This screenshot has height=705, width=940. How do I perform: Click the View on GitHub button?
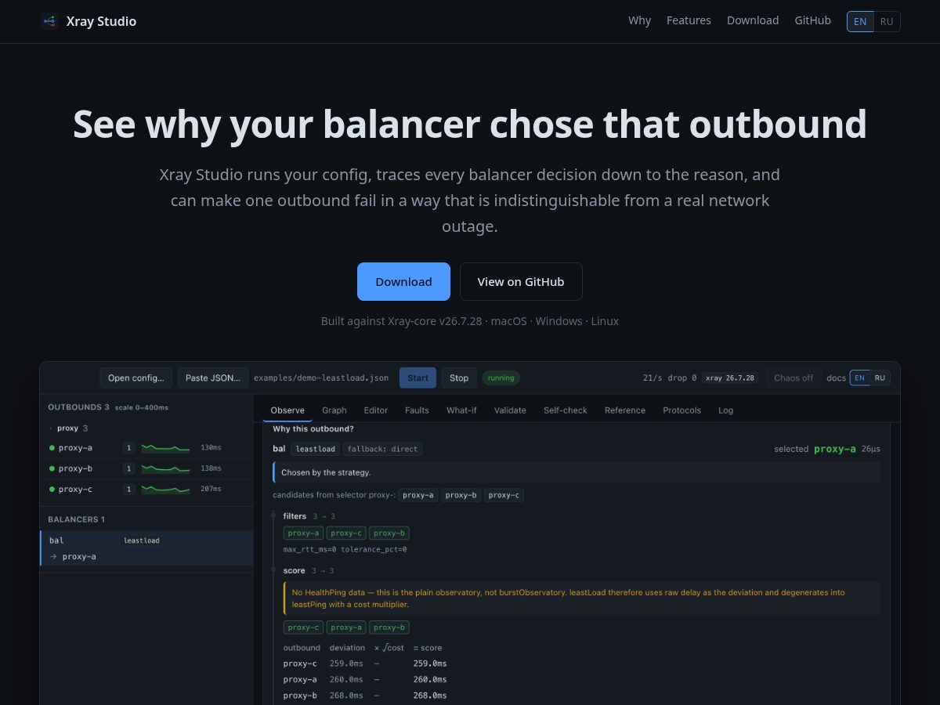tap(521, 281)
